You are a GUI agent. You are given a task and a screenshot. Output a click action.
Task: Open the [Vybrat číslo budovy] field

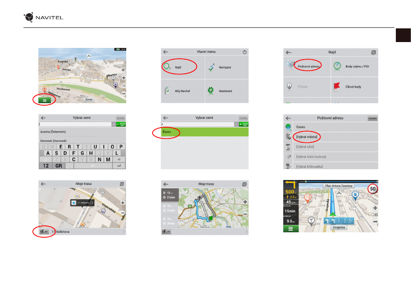(311, 157)
